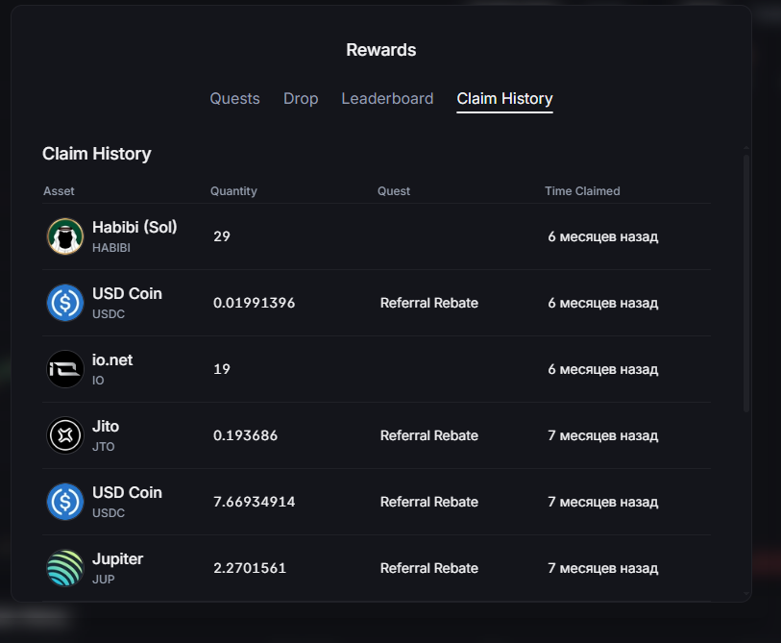The image size is (781, 643).
Task: Click Referral Rebate in 7.66934914 row
Action: [428, 502]
